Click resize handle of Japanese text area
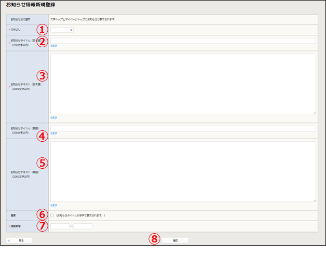This screenshot has height=256, width=326. coord(314,112)
